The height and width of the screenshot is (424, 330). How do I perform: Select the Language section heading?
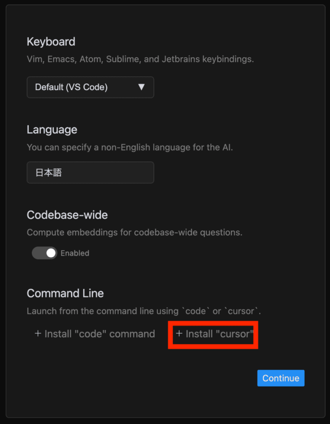(x=52, y=130)
